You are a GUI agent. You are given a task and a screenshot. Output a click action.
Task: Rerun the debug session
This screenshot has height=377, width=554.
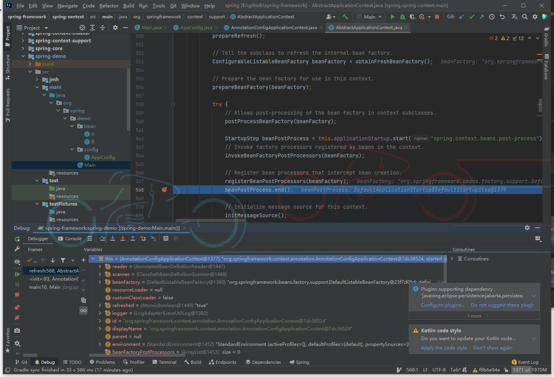click(x=17, y=239)
